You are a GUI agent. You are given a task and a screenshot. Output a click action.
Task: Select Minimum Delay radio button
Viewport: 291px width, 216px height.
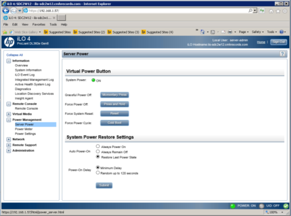click(98, 167)
